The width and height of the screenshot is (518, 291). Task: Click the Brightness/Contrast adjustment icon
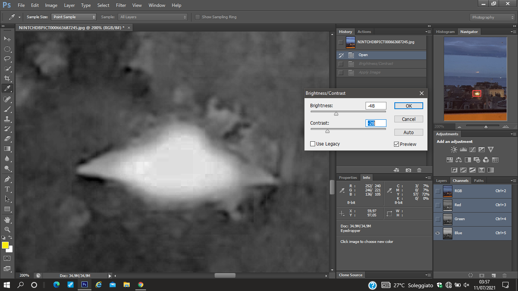coord(454,150)
